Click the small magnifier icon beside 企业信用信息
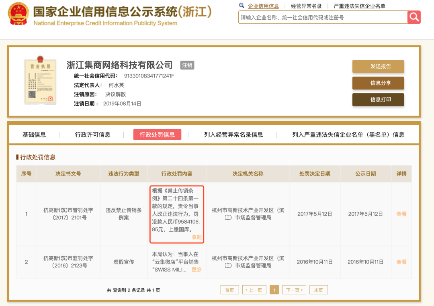The width and height of the screenshot is (434, 306). click(242, 6)
